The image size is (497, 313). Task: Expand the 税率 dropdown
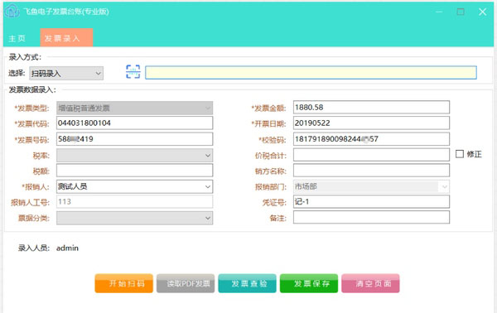(135, 155)
